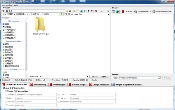Click the thumbnail view icon in browser toolbar
This screenshot has height=110, width=175.
(82, 11)
